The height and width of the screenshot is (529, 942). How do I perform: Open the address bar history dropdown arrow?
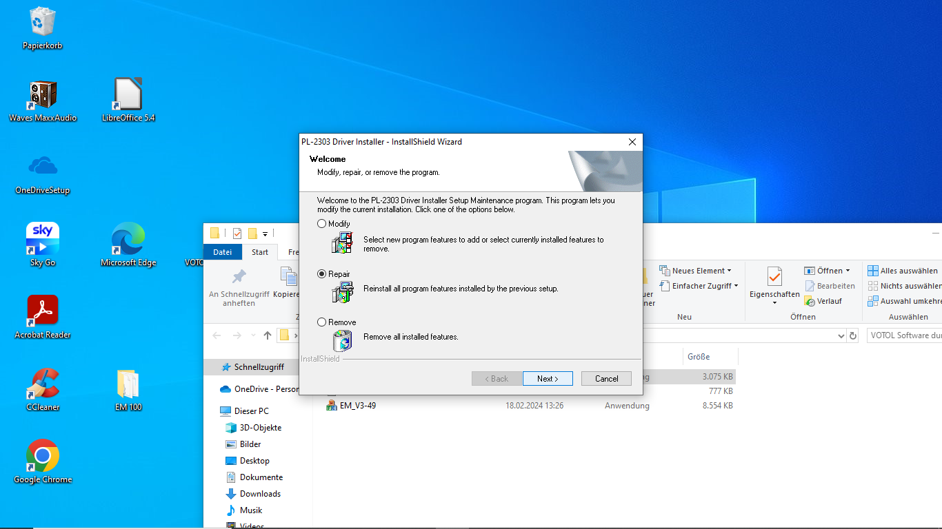pos(841,335)
